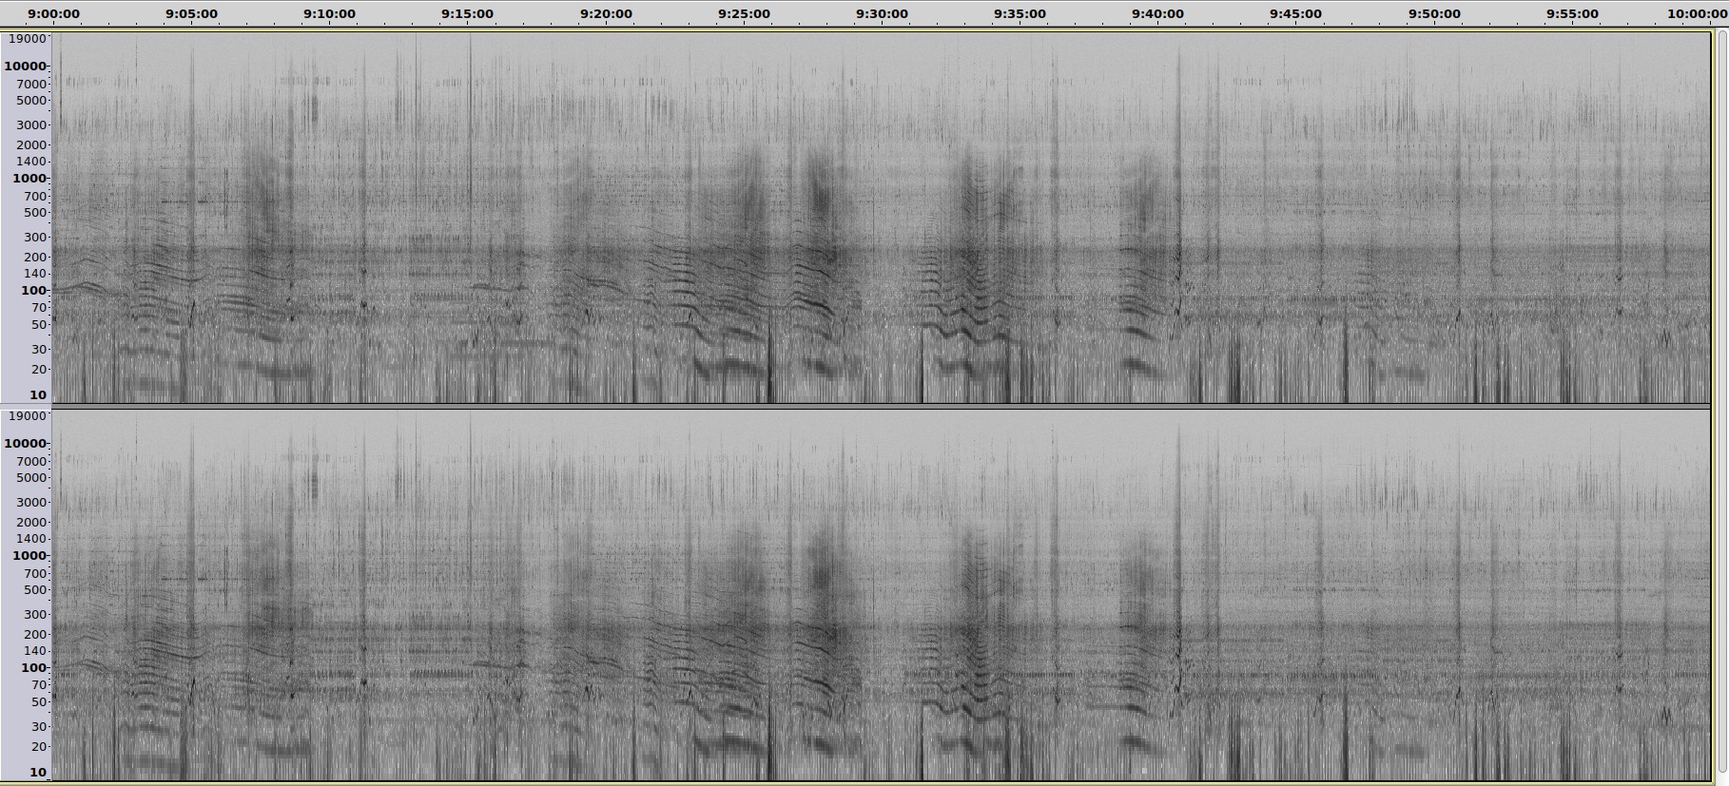Click the 9:05:00 timeline ruler mark
Screen dimensions: 1729x786
click(x=191, y=14)
